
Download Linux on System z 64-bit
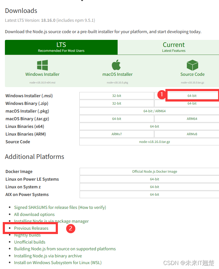point(154,187)
